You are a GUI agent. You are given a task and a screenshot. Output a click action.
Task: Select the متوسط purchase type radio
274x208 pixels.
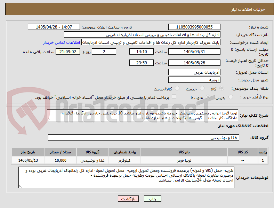point(208,97)
